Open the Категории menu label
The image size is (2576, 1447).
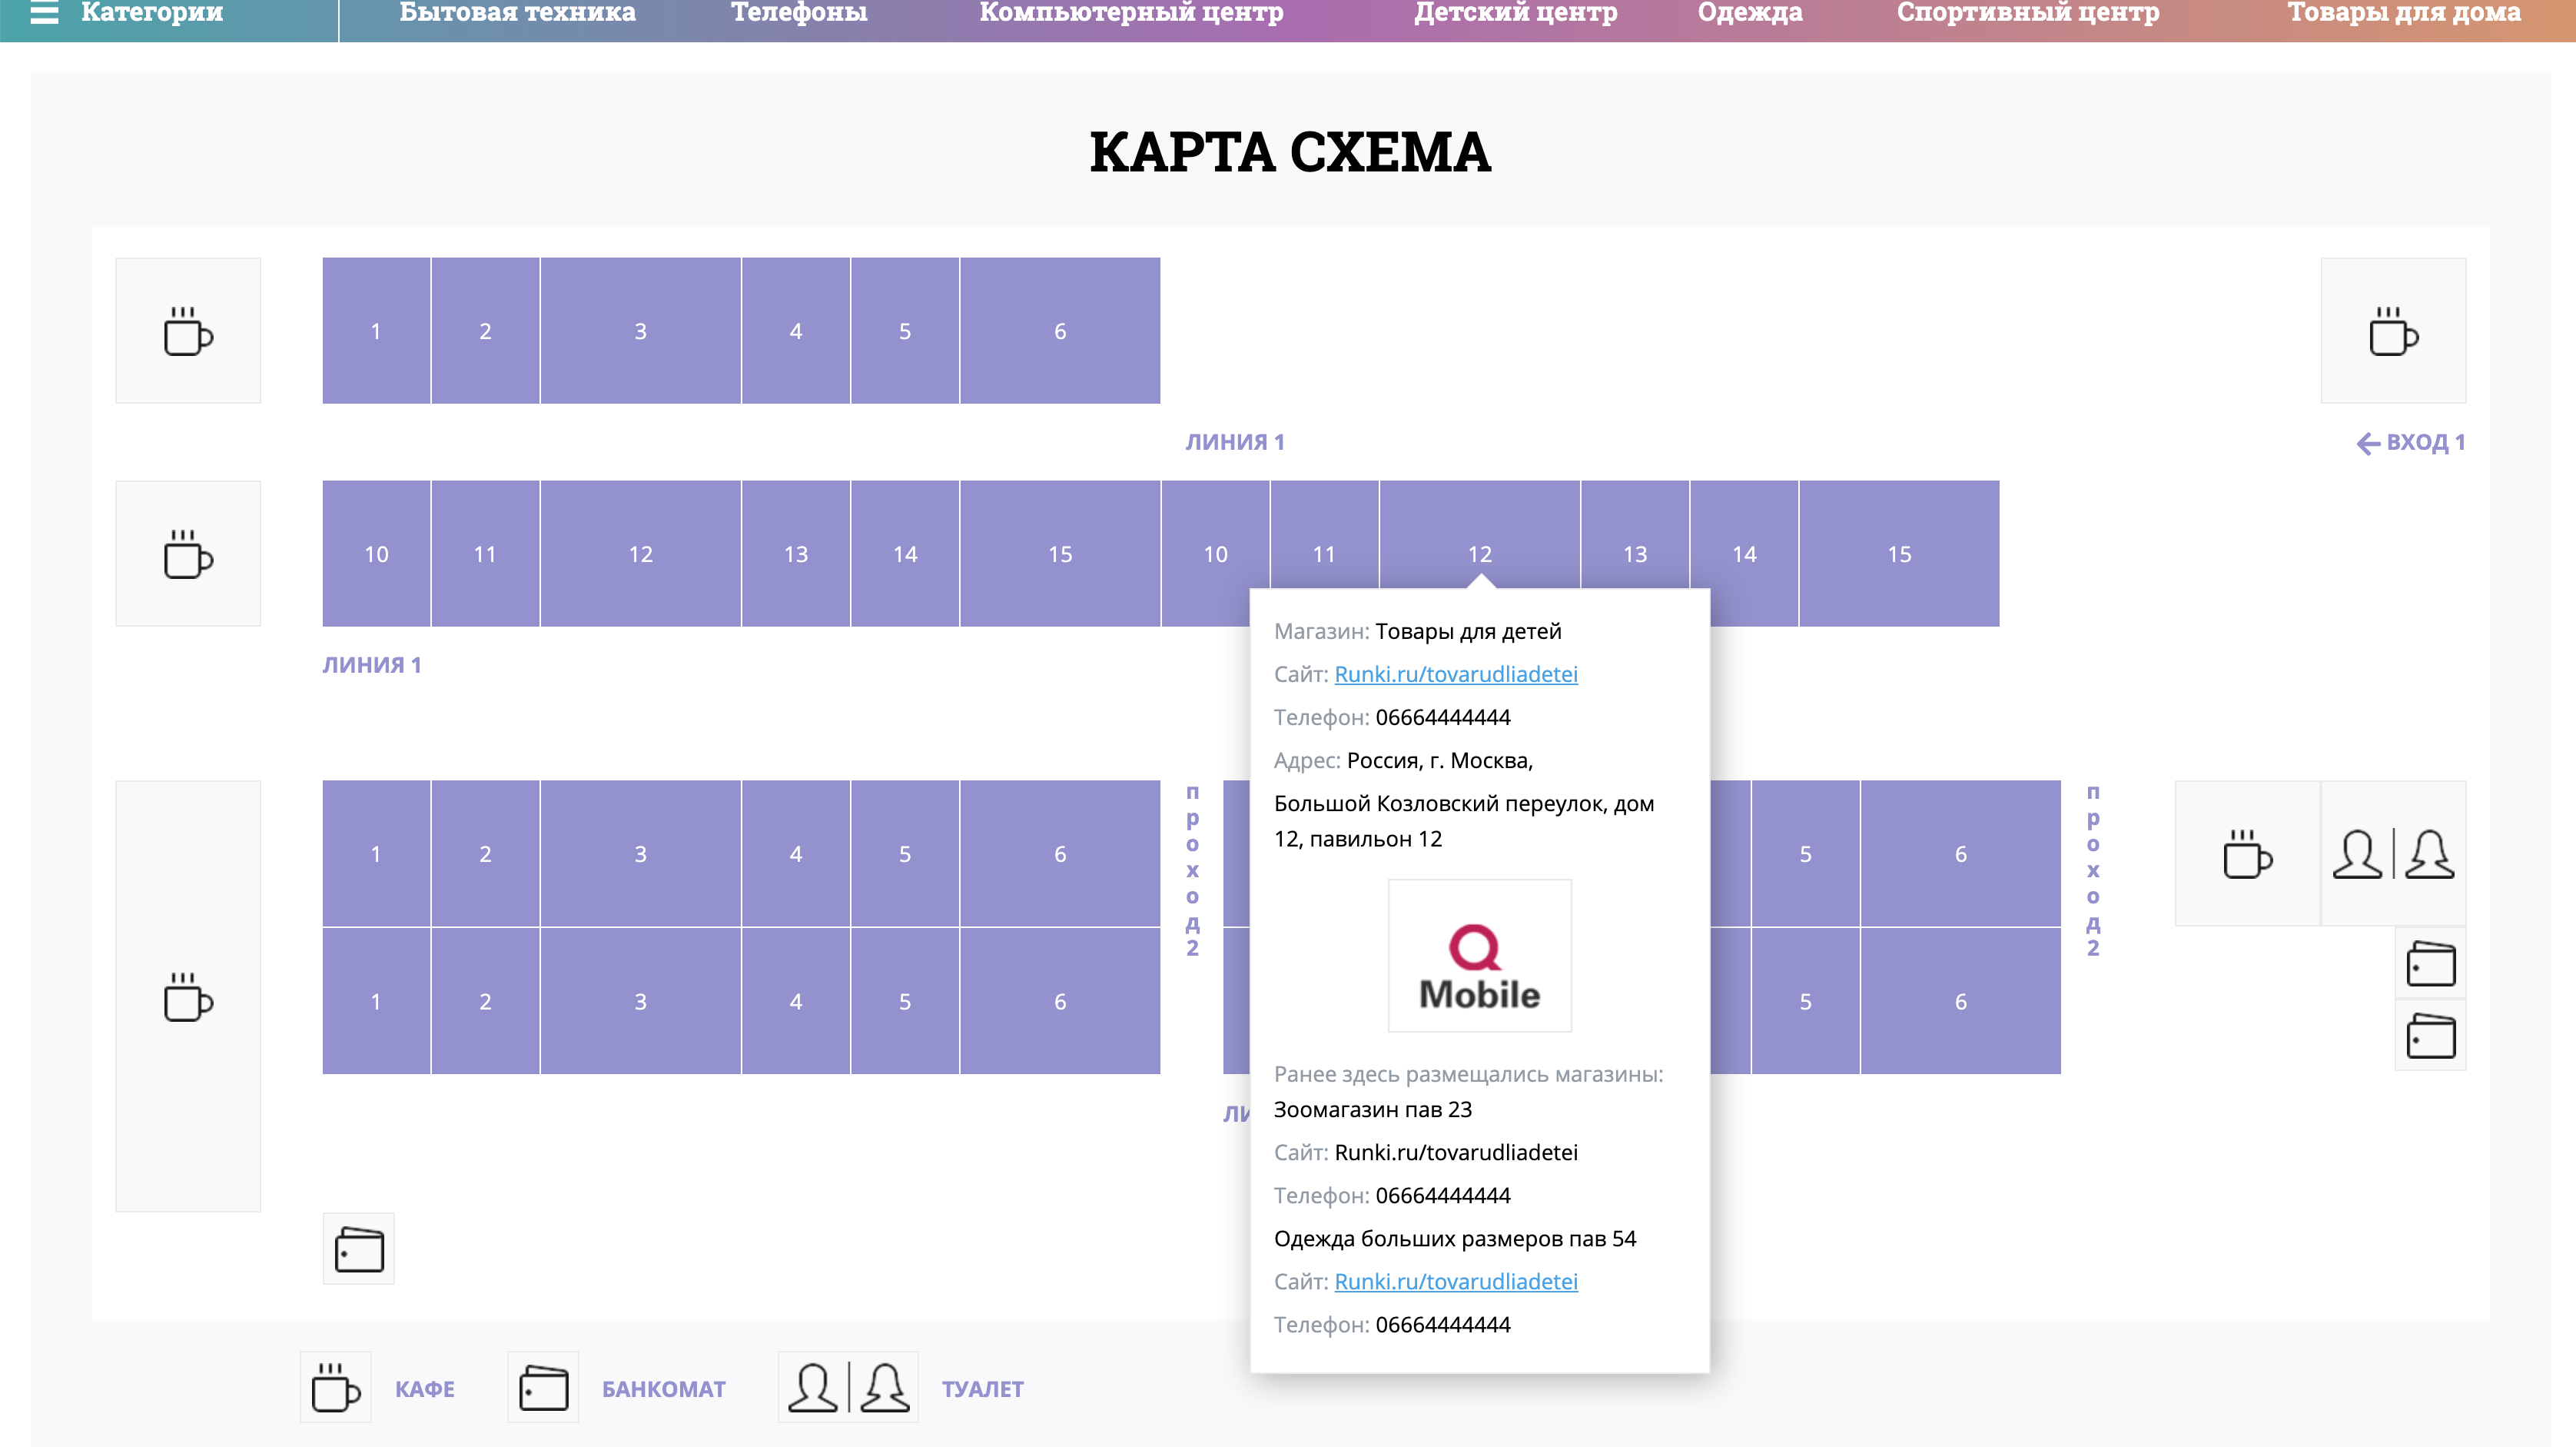152,12
